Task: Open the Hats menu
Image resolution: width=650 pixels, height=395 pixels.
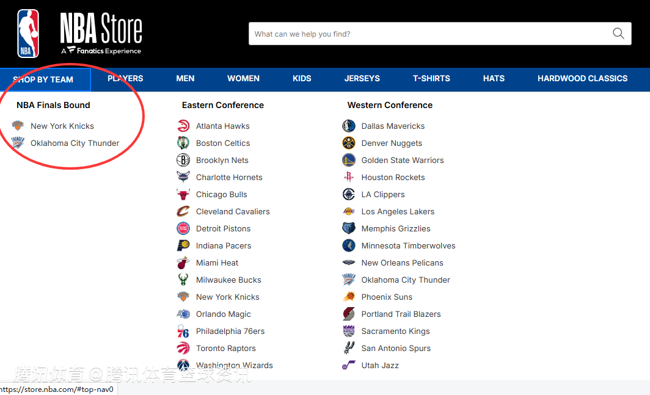Action: 494,78
